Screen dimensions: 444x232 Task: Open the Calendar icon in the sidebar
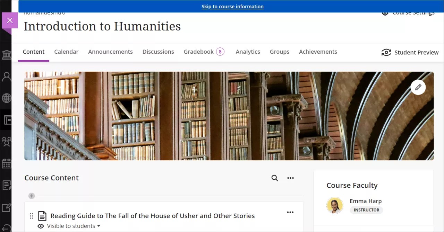coord(6,163)
